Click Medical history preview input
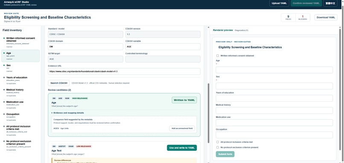This screenshot has width=344, height=163. click(x=274, y=111)
